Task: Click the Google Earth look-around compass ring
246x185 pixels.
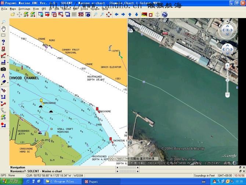Action: [x=228, y=30]
